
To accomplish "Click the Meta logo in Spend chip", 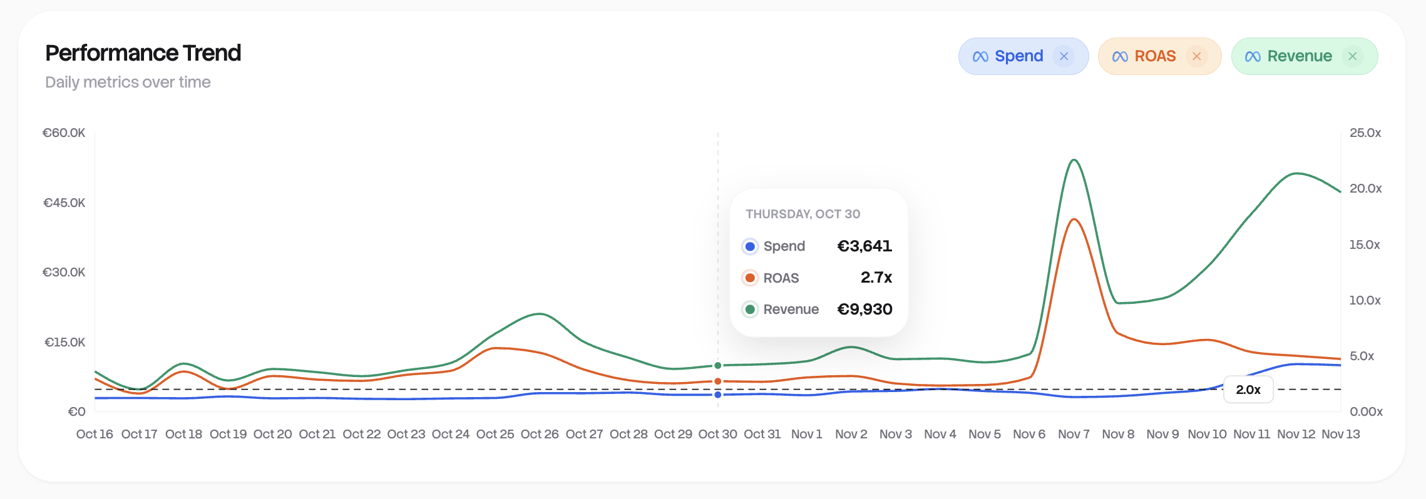I will [x=980, y=57].
